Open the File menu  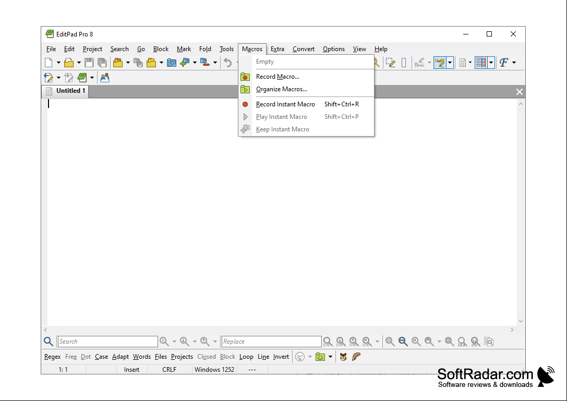pyautogui.click(x=51, y=49)
